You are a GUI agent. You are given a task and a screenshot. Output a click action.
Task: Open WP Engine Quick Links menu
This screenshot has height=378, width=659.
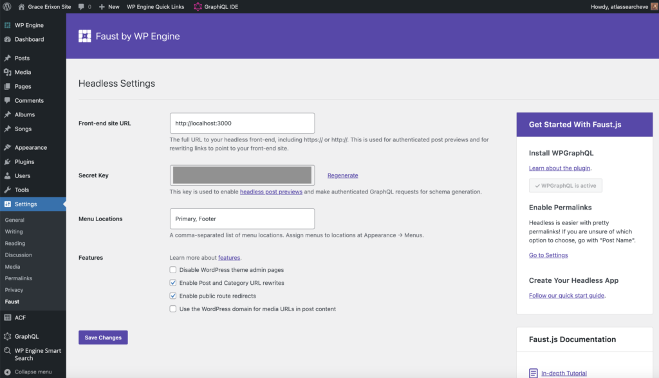(155, 6)
